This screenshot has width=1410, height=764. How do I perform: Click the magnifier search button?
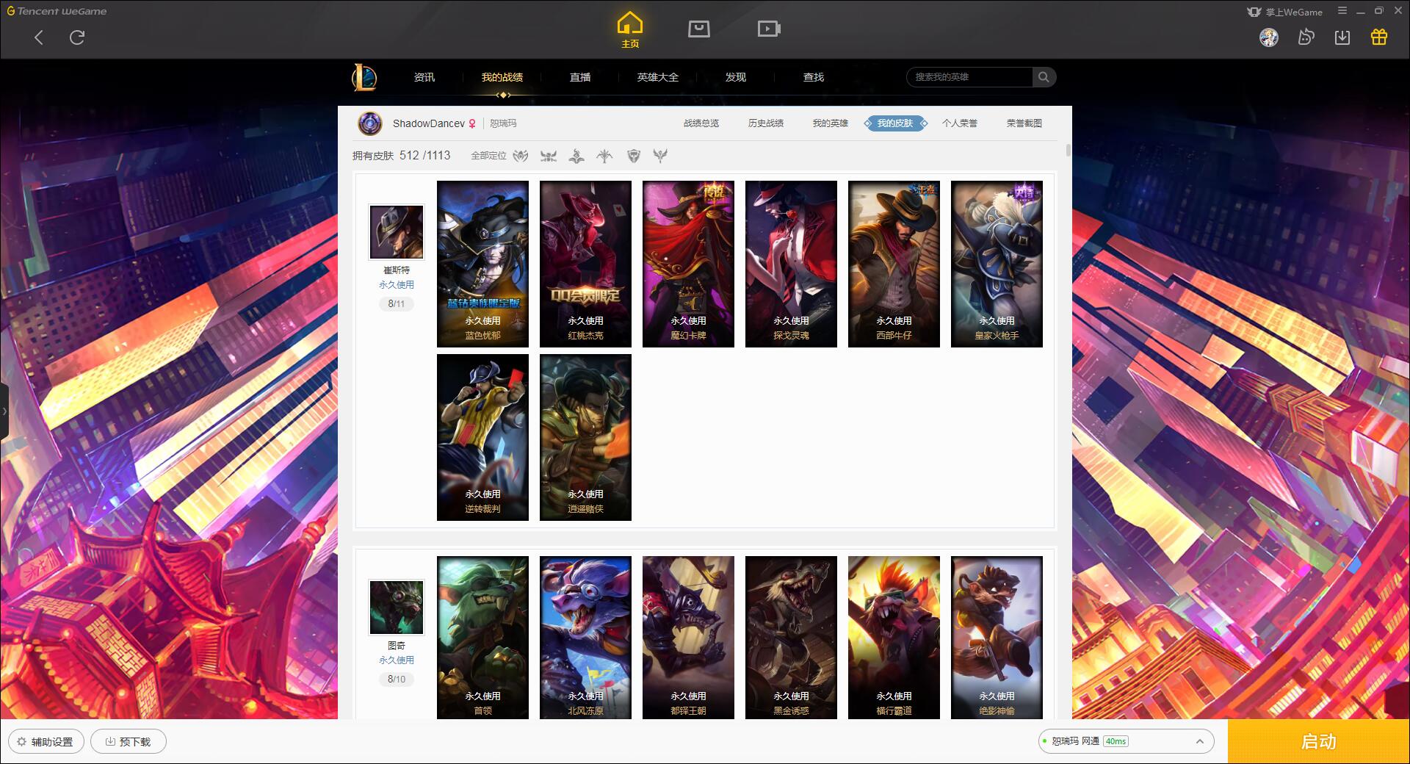tap(1044, 77)
